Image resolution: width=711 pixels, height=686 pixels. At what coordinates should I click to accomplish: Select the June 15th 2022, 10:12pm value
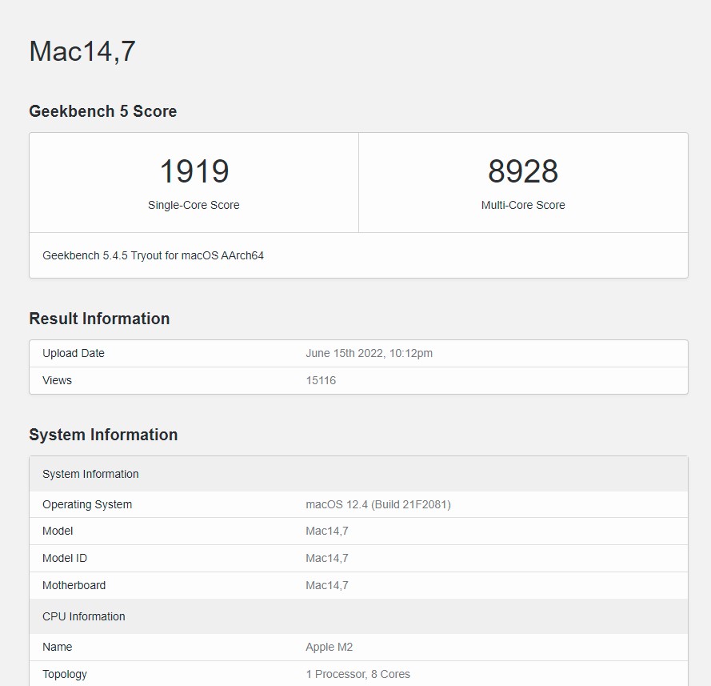pos(369,353)
